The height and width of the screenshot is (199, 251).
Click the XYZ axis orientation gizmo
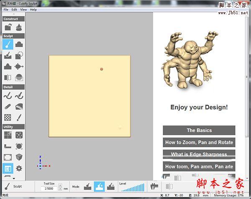coord(43,163)
